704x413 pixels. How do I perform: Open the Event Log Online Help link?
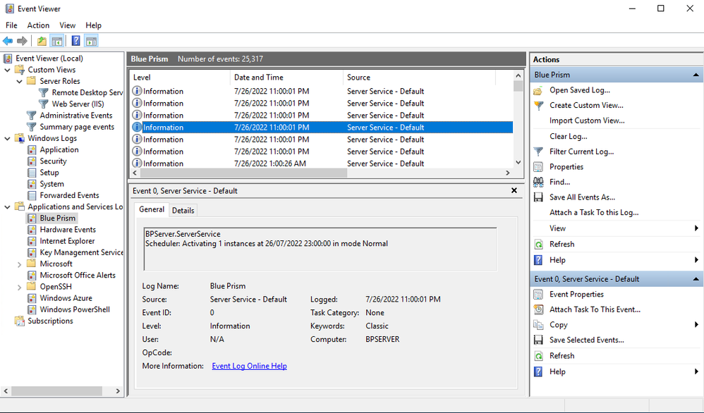coord(249,366)
